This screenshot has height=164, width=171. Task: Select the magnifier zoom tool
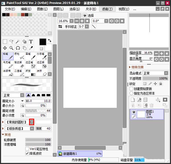click(11, 48)
